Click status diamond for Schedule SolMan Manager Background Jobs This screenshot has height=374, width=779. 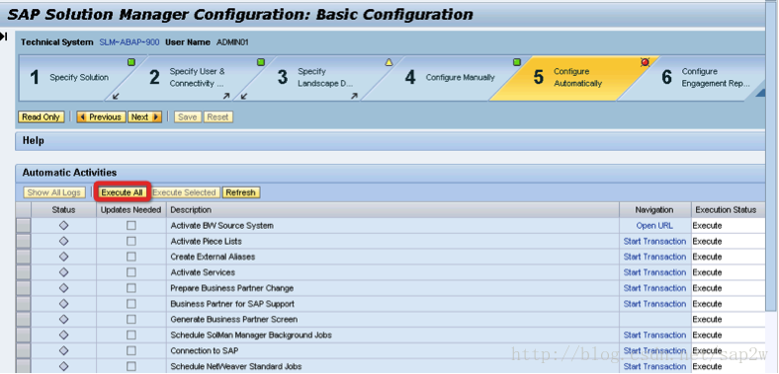tap(63, 335)
